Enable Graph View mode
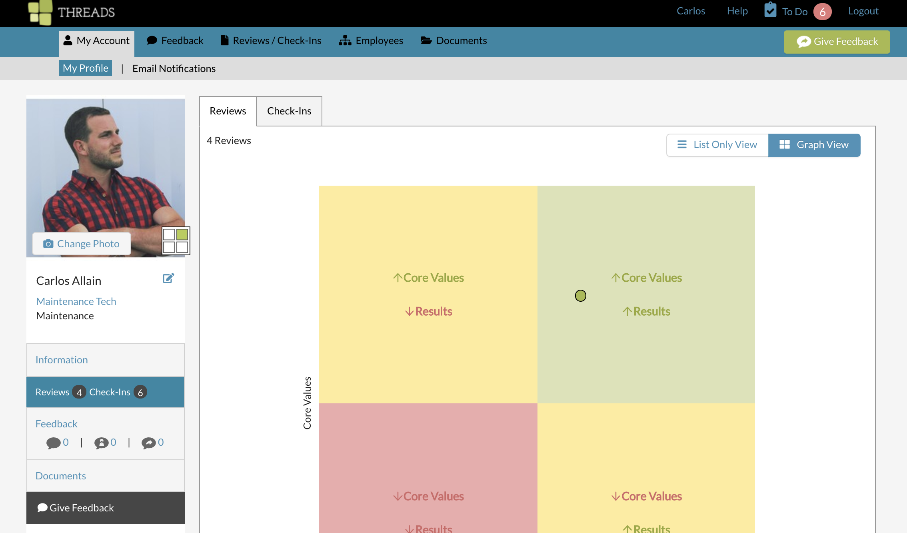The image size is (907, 533). coord(815,145)
